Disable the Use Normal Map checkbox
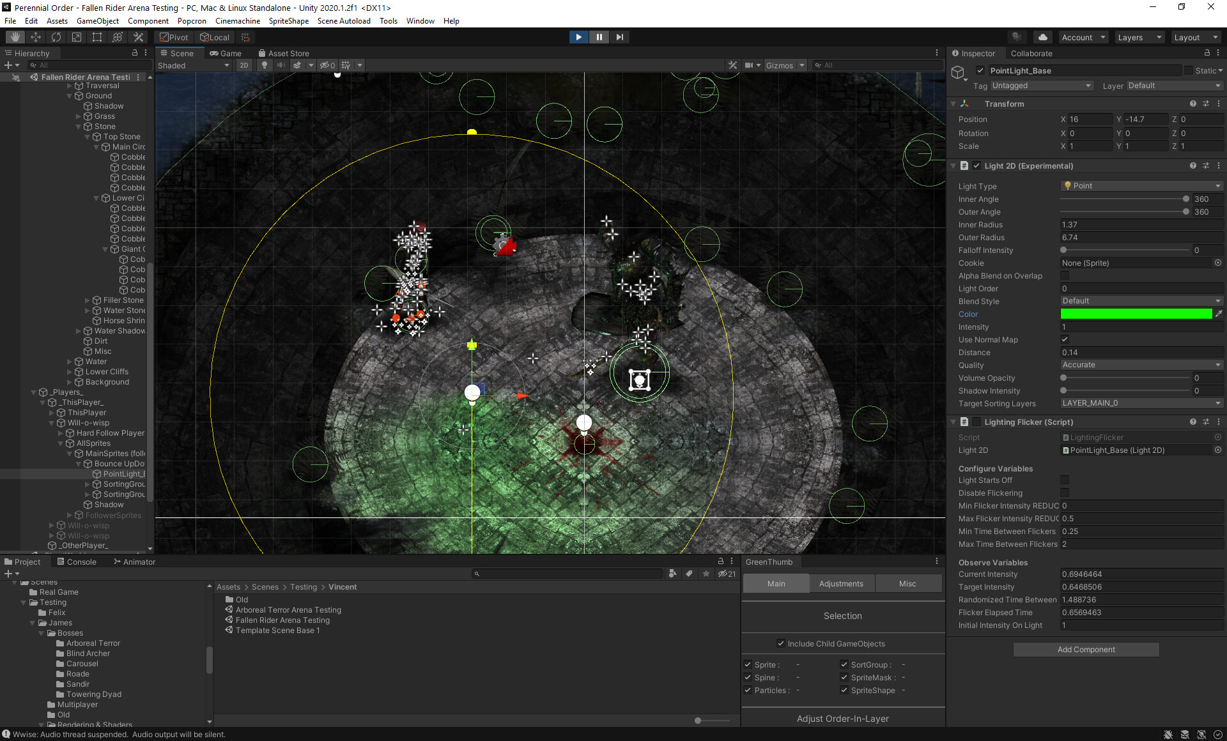The height and width of the screenshot is (741, 1227). tap(1064, 339)
